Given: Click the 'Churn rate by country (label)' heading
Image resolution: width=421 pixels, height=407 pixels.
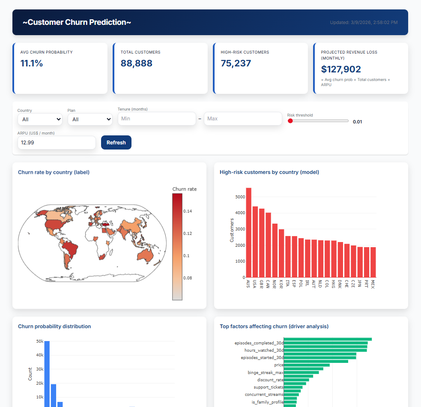Looking at the screenshot, I should click(x=54, y=172).
